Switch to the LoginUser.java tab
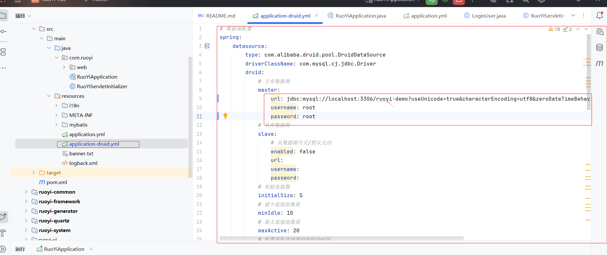 coord(485,16)
